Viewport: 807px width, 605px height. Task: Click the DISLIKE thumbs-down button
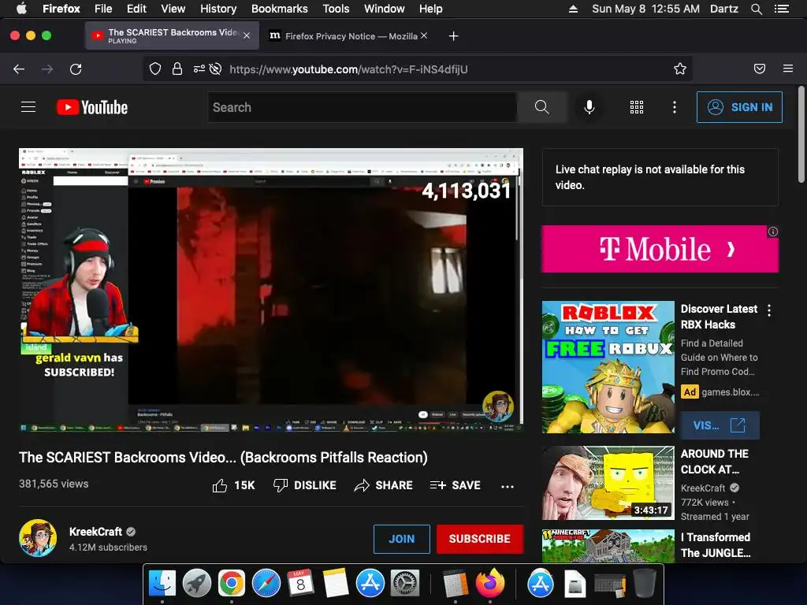pos(305,485)
